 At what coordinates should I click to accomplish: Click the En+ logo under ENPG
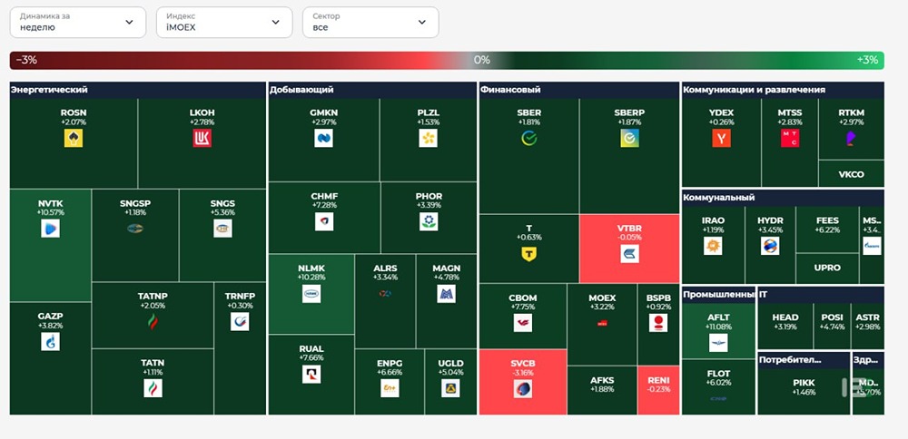[x=390, y=387]
